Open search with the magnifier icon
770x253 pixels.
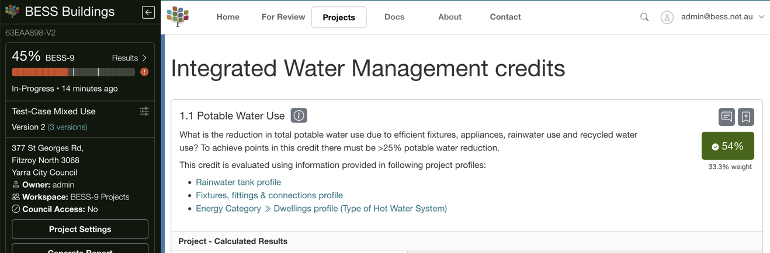pyautogui.click(x=644, y=17)
